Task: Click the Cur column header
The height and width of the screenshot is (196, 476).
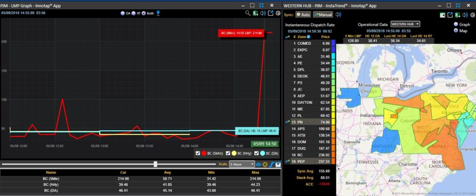Action: pos(123,172)
